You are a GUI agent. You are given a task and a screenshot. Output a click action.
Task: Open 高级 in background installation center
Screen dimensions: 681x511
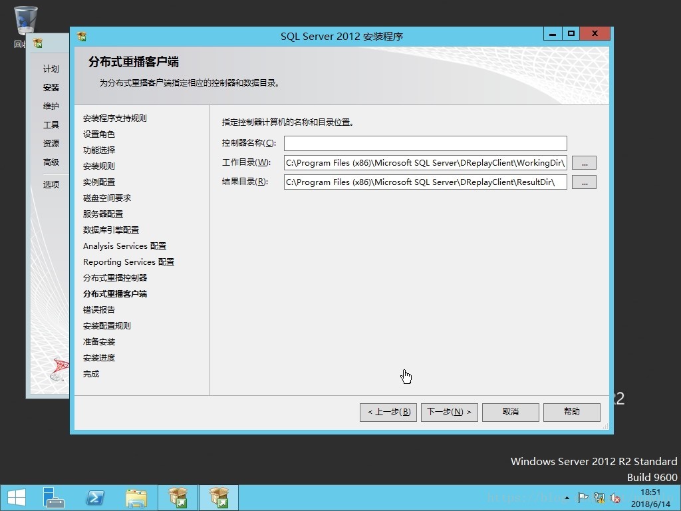(51, 162)
